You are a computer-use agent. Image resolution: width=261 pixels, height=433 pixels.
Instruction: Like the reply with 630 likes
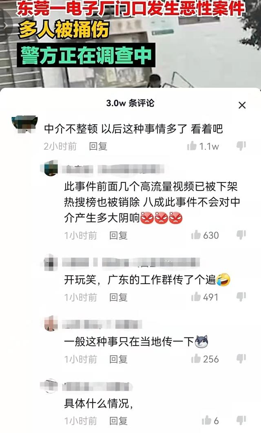coord(196,235)
